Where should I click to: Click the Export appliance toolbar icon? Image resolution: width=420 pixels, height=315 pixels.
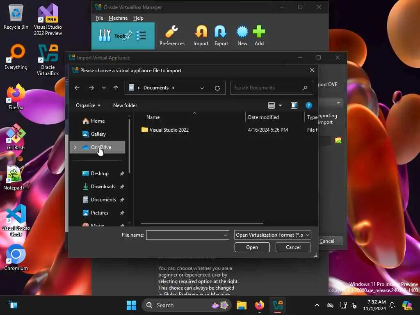(x=221, y=36)
